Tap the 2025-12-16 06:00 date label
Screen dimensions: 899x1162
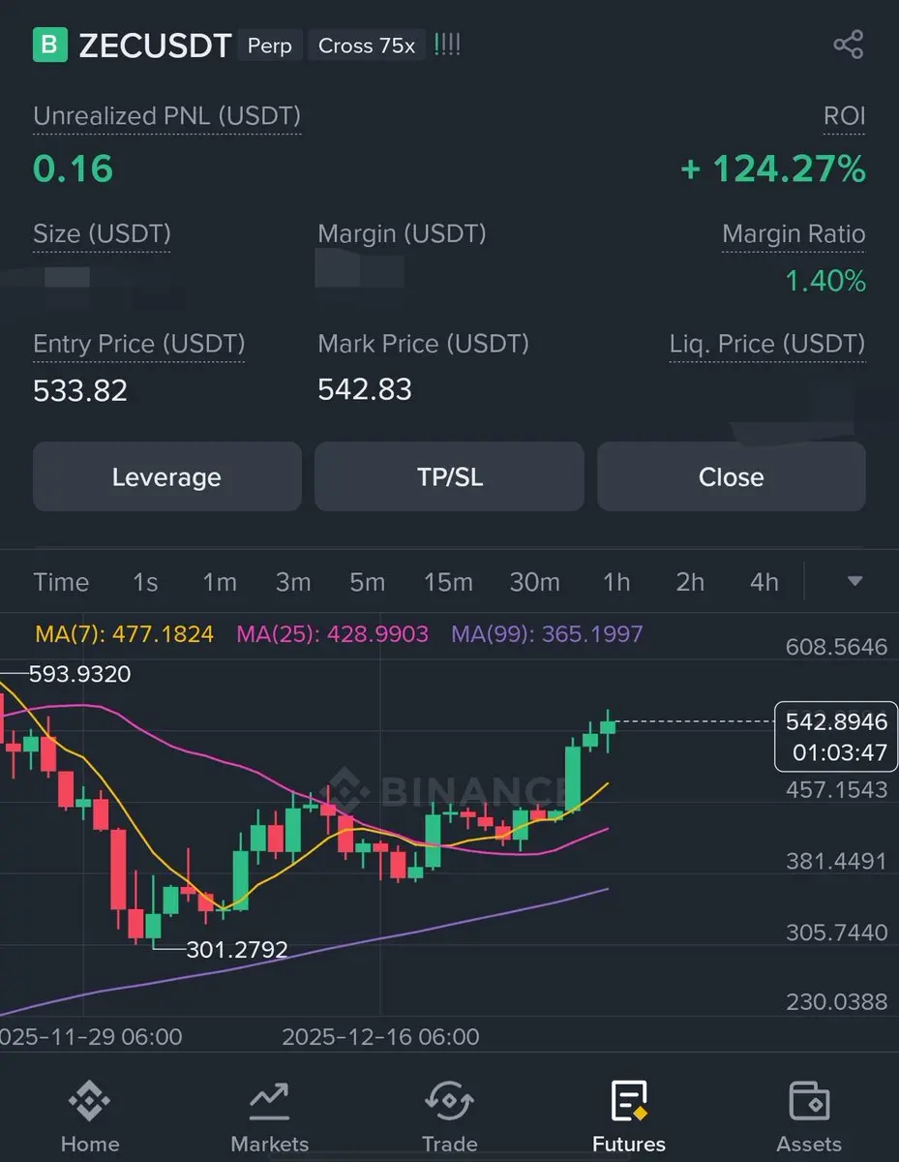click(380, 1037)
